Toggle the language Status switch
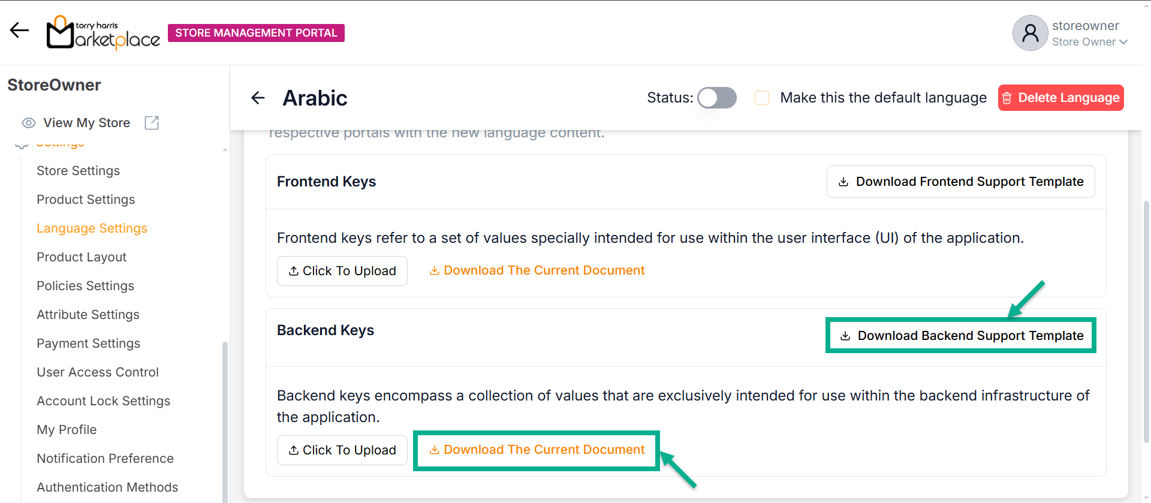1151x503 pixels. (716, 98)
